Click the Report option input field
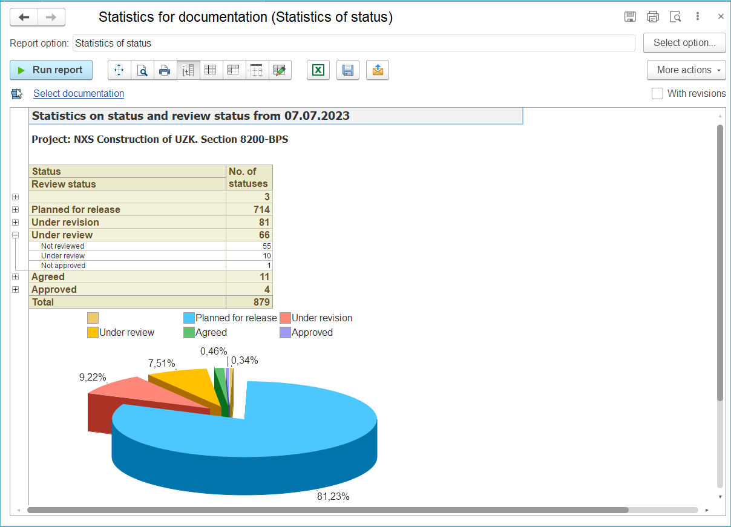Screen dimensions: 731x527 coord(353,44)
